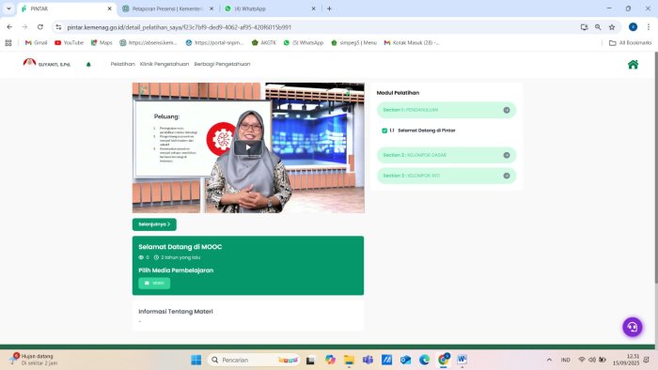Image resolution: width=658 pixels, height=370 pixels.
Task: Switch to the WhatsApp browser tab
Action: 269,8
